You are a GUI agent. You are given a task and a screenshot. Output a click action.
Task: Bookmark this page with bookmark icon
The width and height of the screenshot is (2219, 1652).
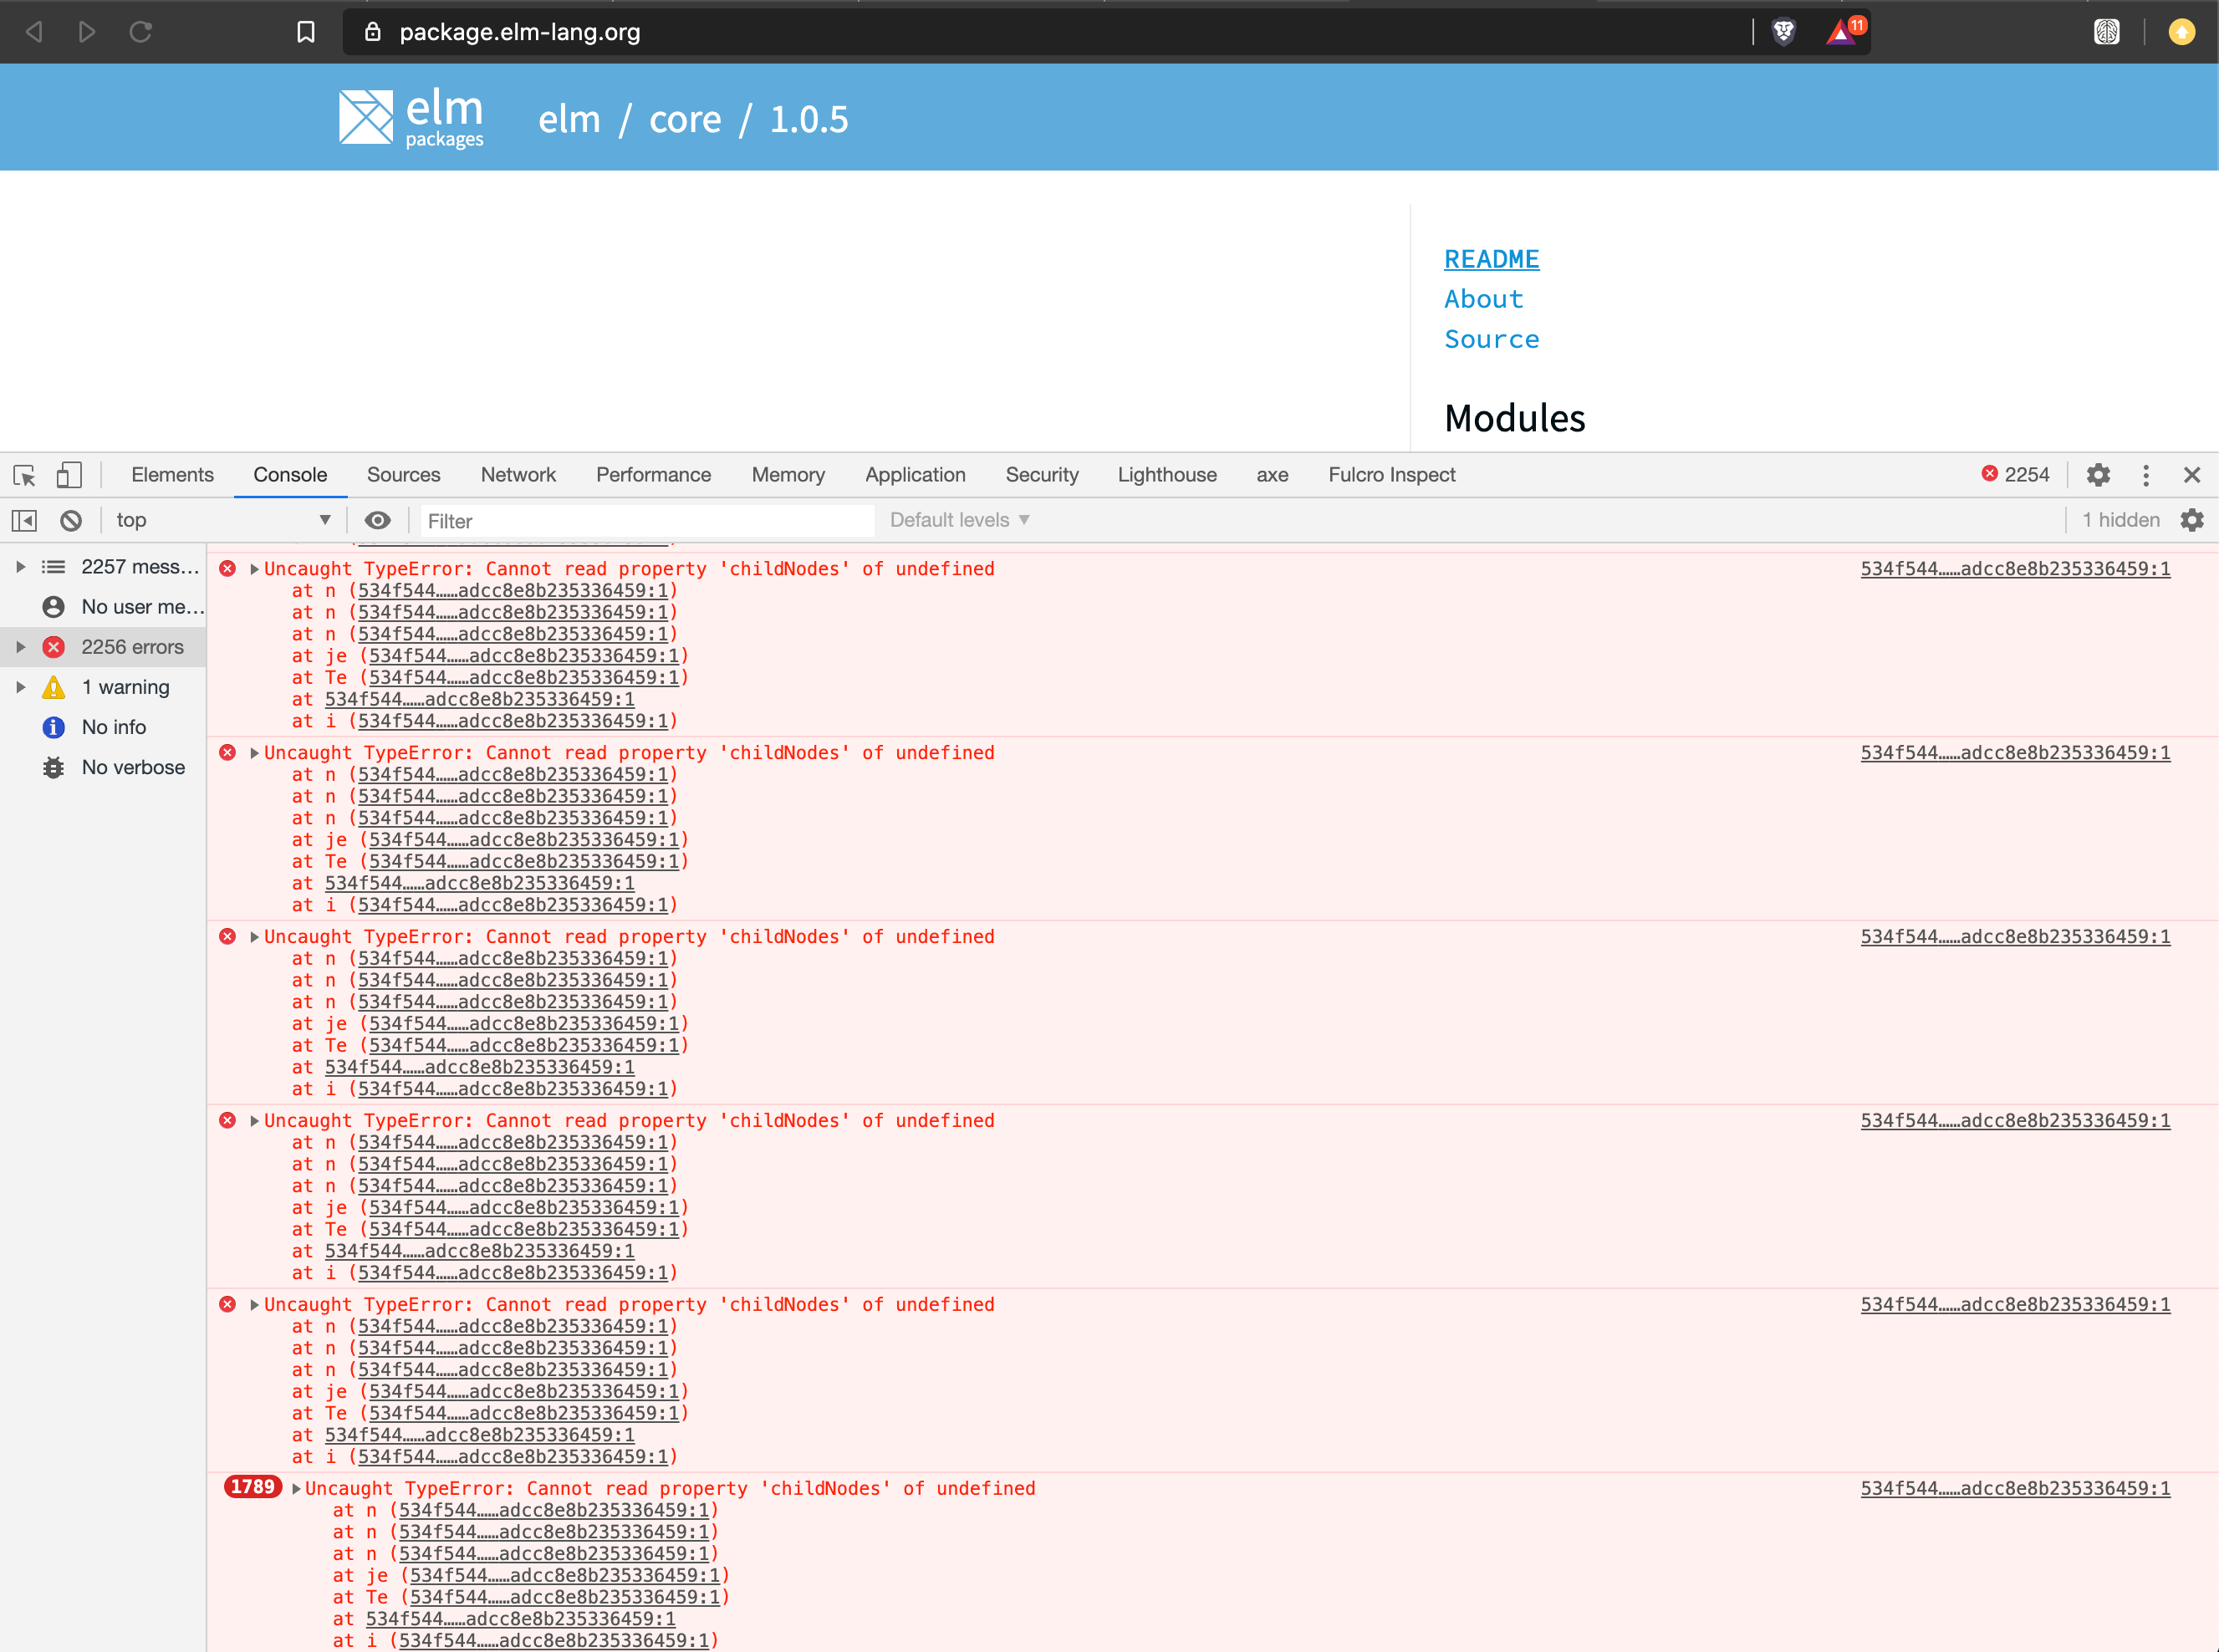tap(306, 32)
